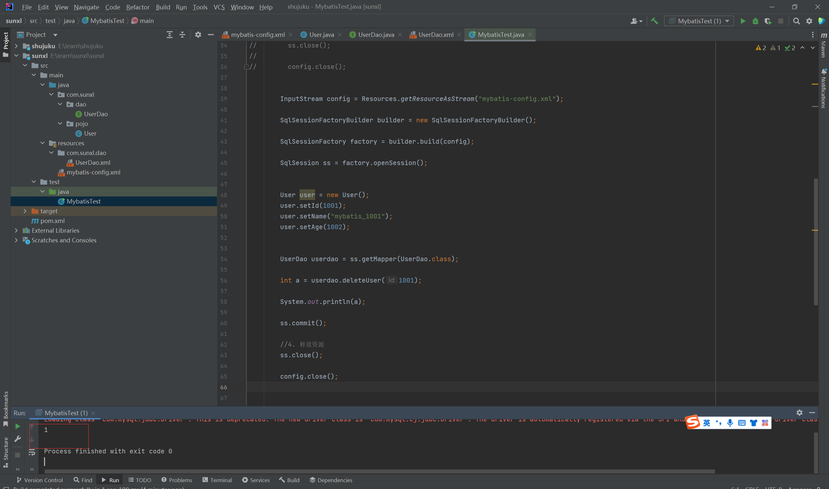Click Run console horizontal scrollbar
The width and height of the screenshot is (829, 489).
(x=379, y=471)
